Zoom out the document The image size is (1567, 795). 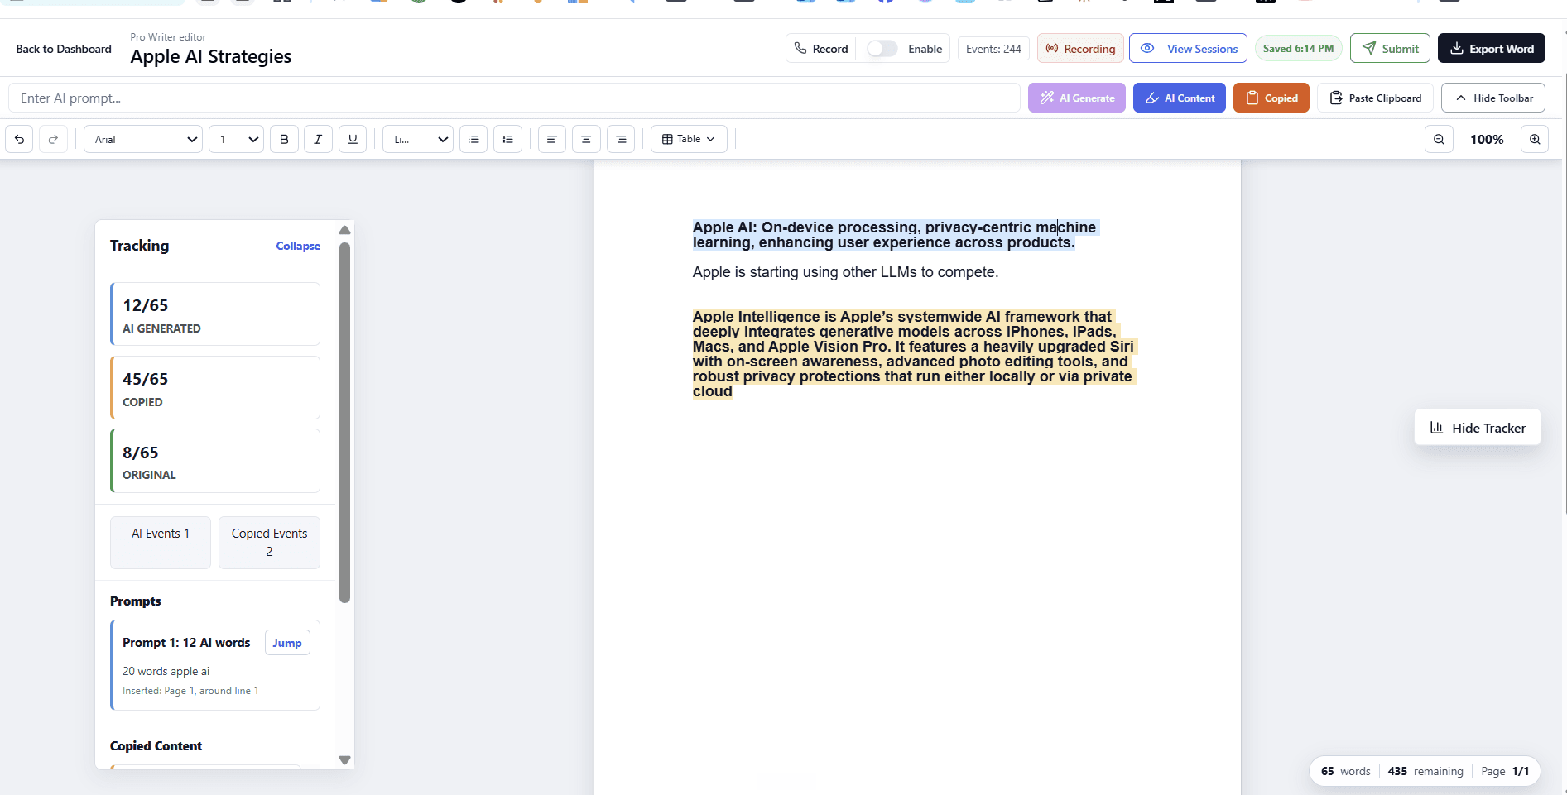click(x=1439, y=139)
